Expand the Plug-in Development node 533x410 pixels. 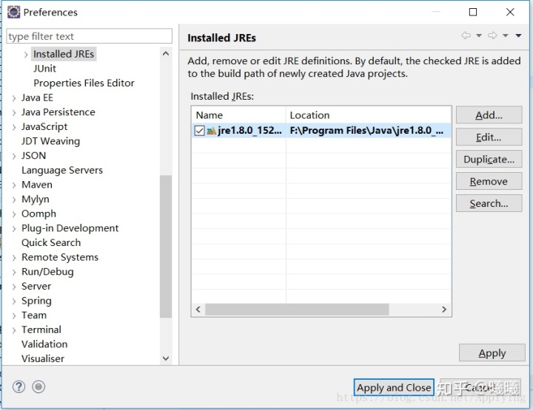(x=14, y=228)
